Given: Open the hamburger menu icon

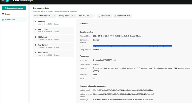Looking at the screenshot, I should click(3, 1).
